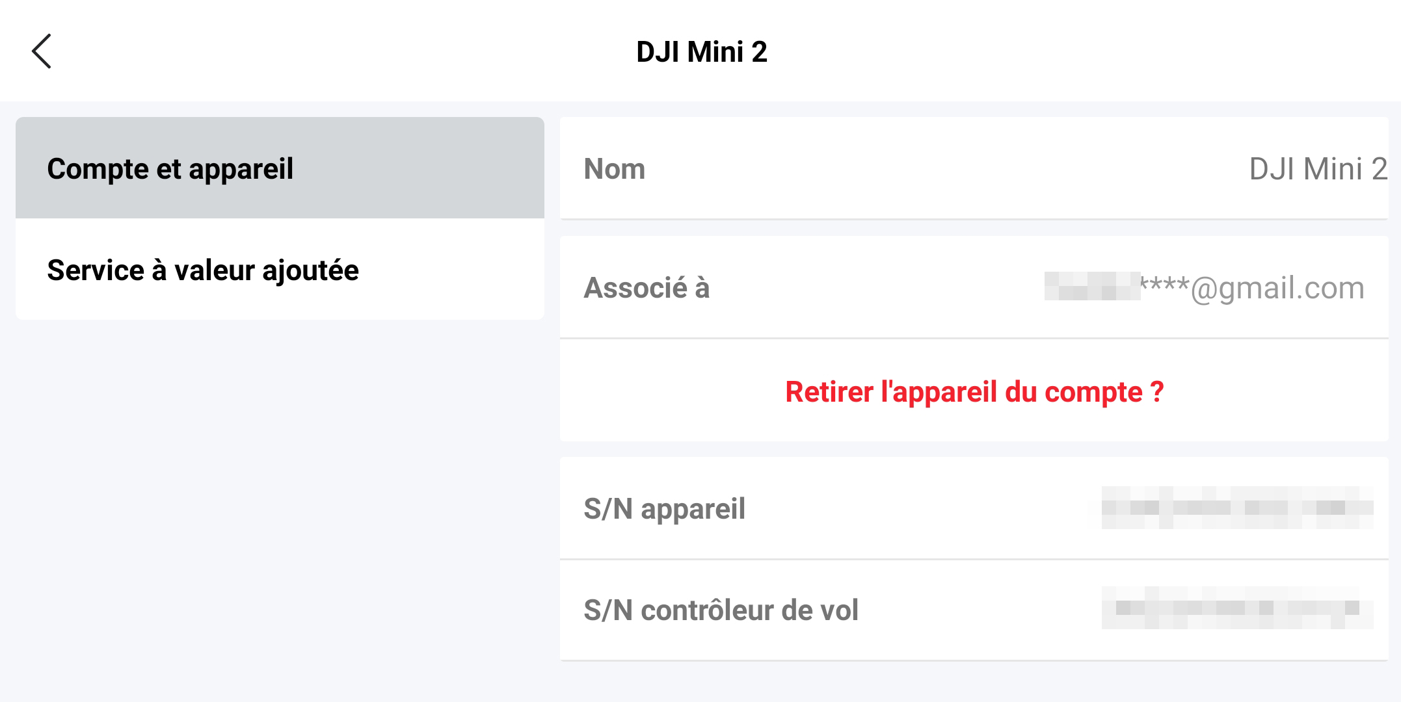
Task: Click the word appareil in the left menu
Action: (241, 170)
